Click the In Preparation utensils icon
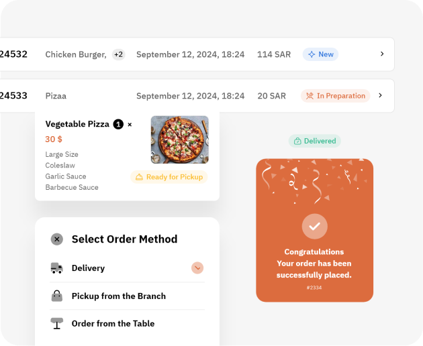 point(310,96)
